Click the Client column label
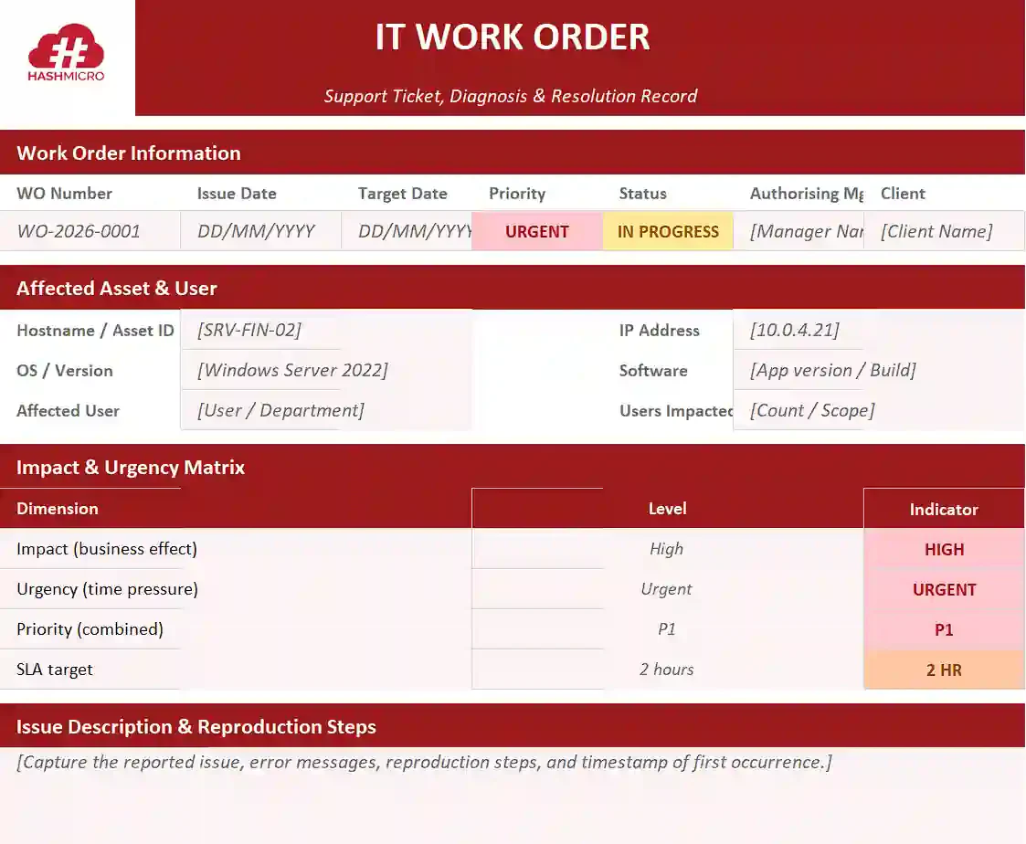The width and height of the screenshot is (1026, 844). coord(903,194)
